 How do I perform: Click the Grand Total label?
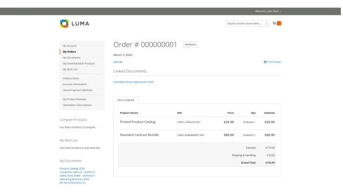(x=248, y=163)
